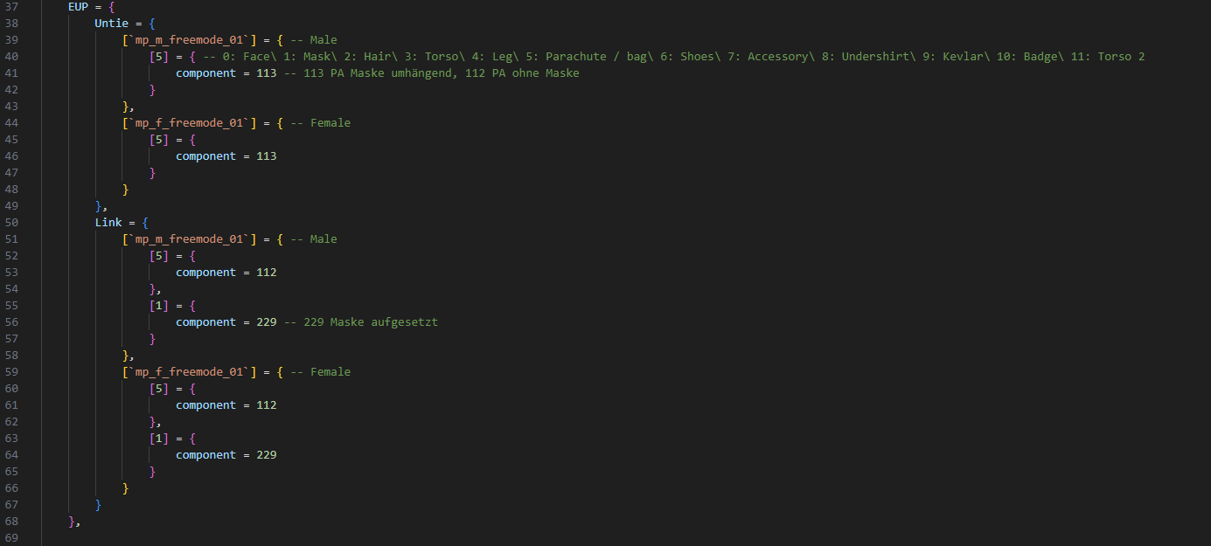
Task: Click line number 69 in the gutter
Action: pos(11,538)
